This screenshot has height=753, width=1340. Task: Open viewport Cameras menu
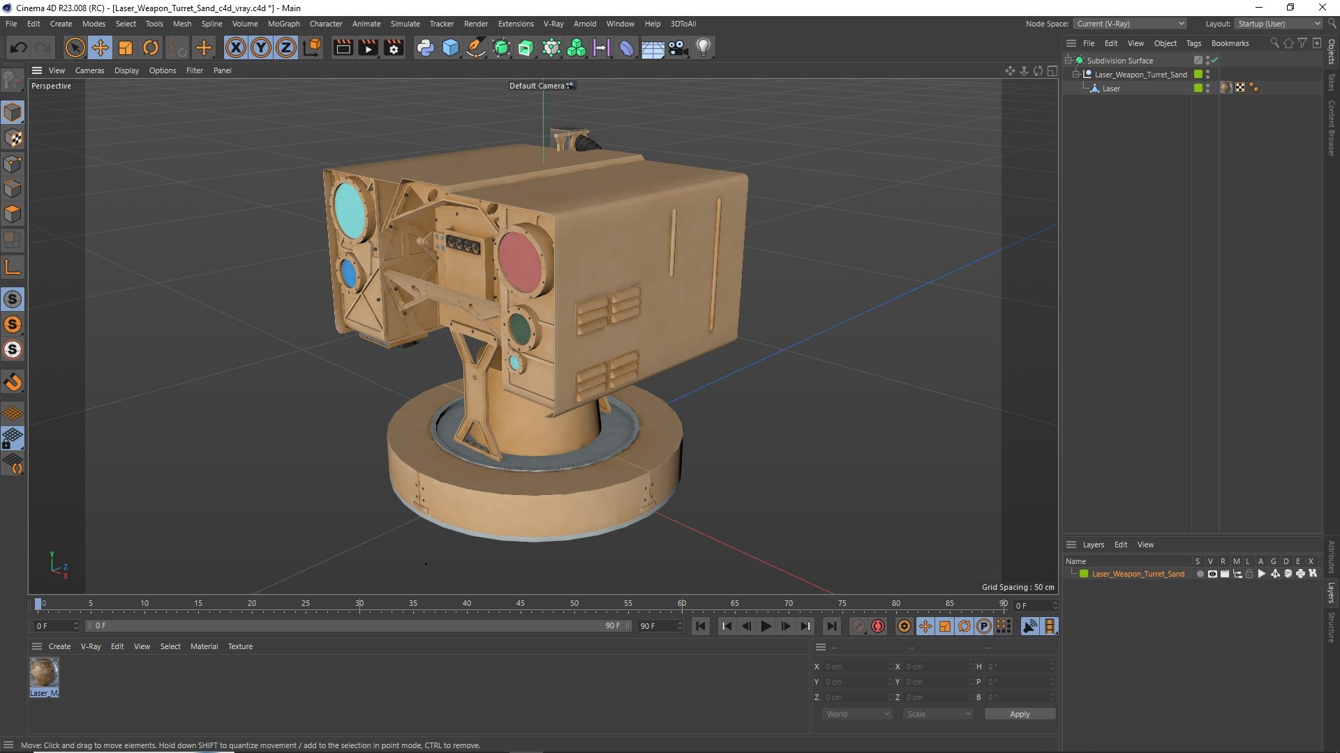pos(89,70)
